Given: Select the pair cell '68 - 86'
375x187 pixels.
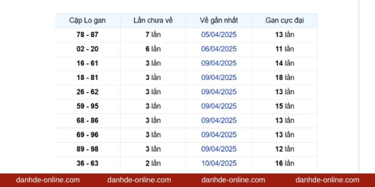Looking at the screenshot, I should [x=87, y=120].
